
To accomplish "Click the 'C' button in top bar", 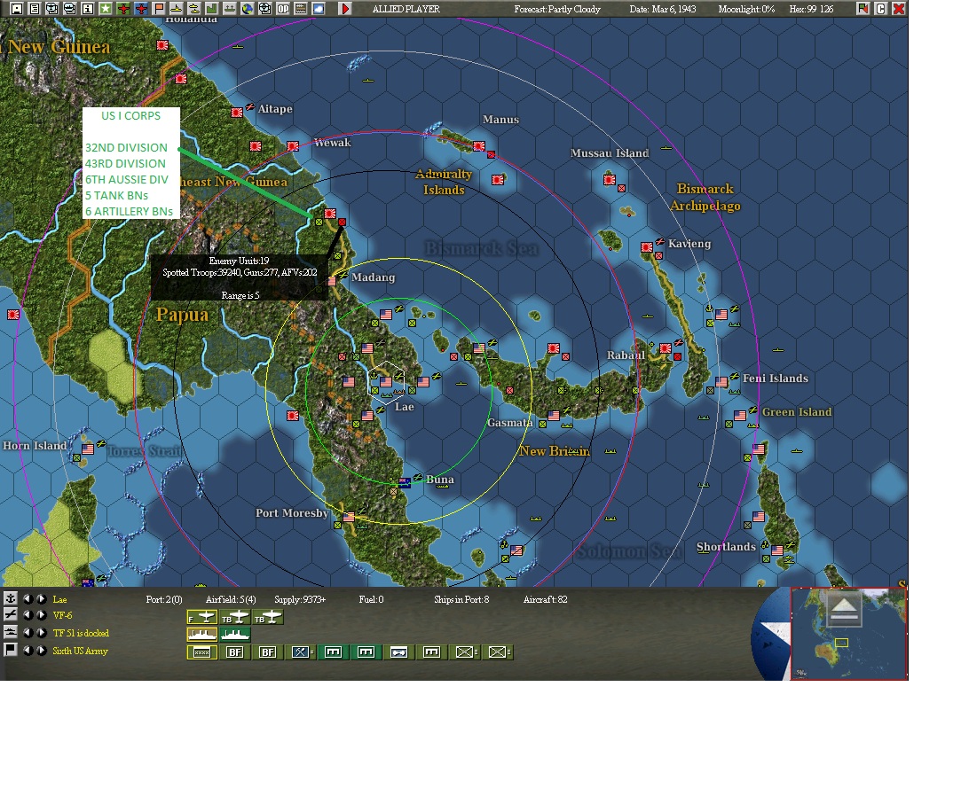I will pyautogui.click(x=881, y=9).
